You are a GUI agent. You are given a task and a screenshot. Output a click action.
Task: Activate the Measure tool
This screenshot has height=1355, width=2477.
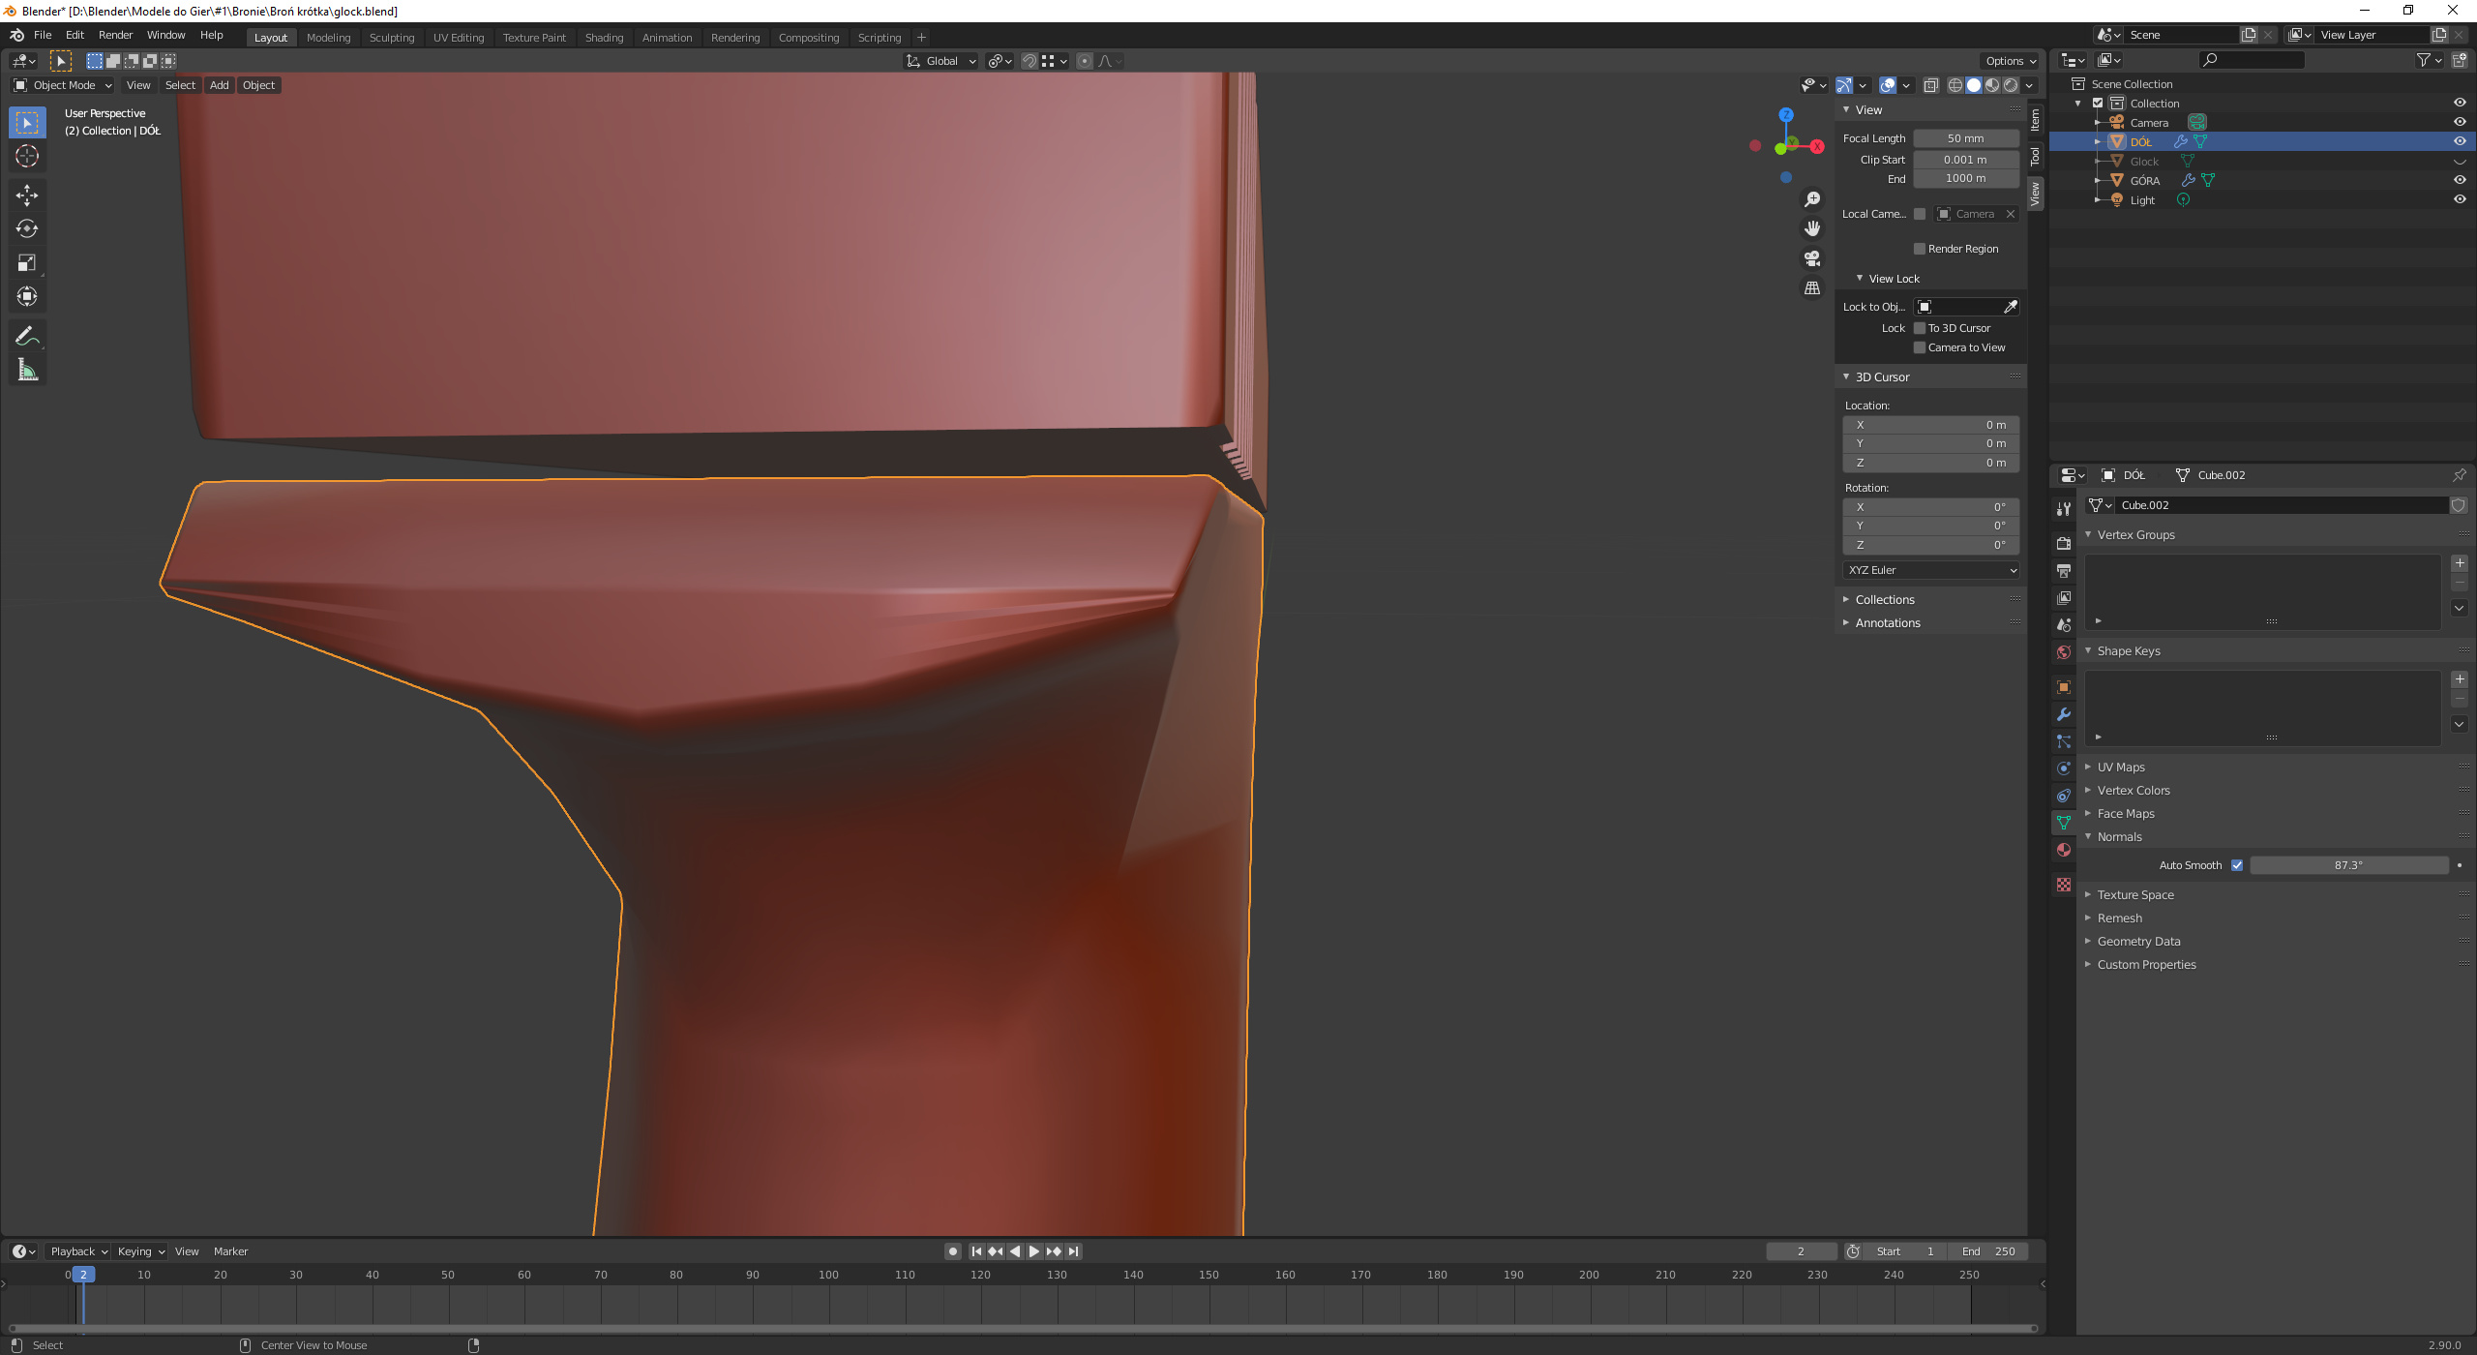(27, 370)
